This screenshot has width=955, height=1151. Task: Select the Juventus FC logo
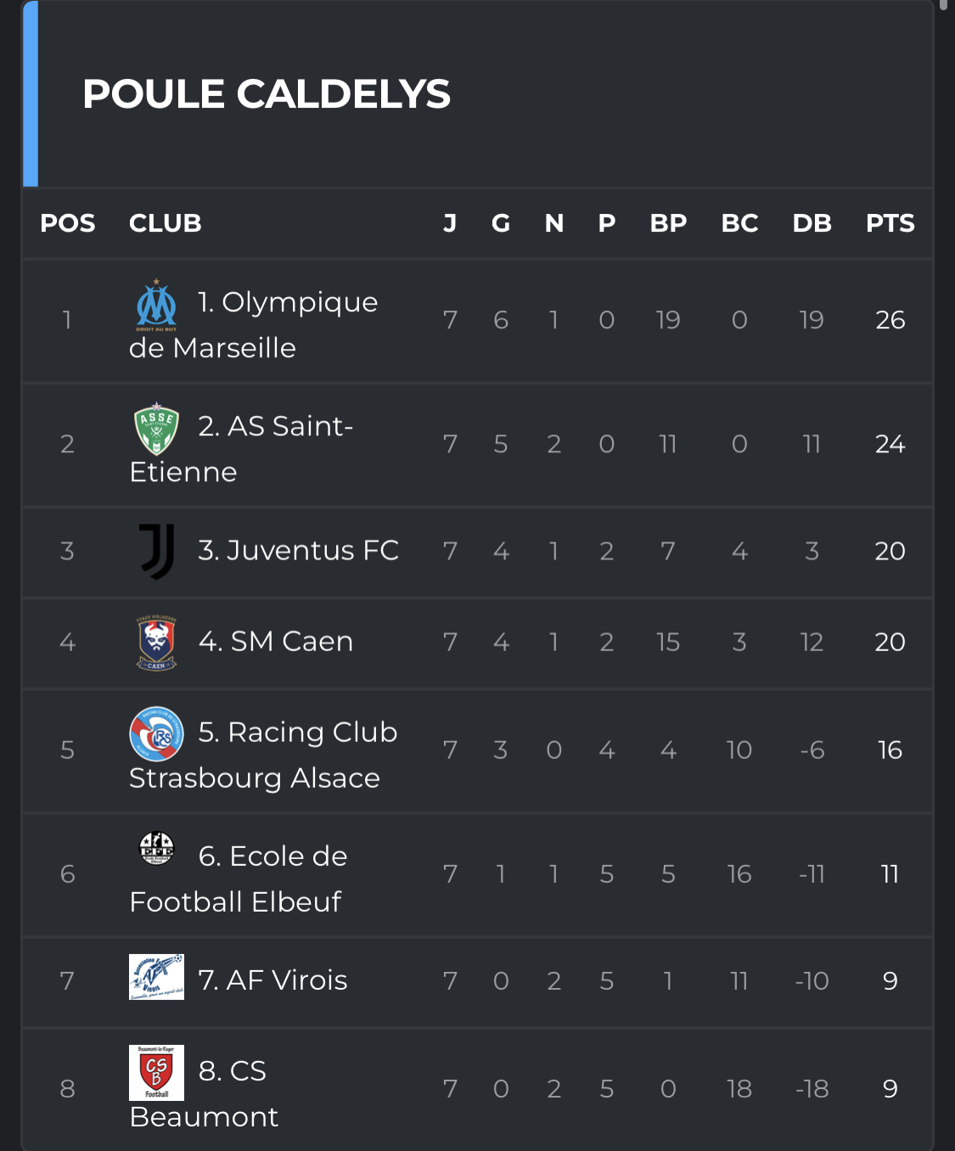[157, 551]
